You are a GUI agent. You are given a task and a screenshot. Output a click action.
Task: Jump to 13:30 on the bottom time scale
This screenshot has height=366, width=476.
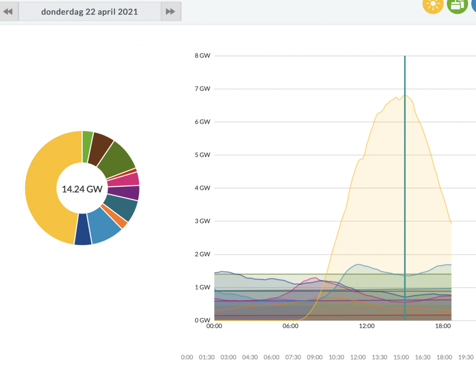[379, 357]
